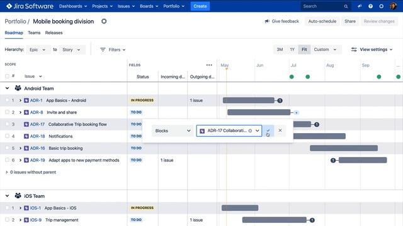This screenshot has width=403, height=226.
Task: Click the ADR-19 epic icon
Action: click(x=26, y=160)
